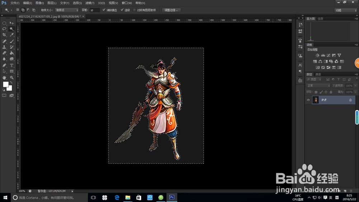This screenshot has height=202, width=359.
Task: Select the Pen tool
Action: tap(4, 65)
